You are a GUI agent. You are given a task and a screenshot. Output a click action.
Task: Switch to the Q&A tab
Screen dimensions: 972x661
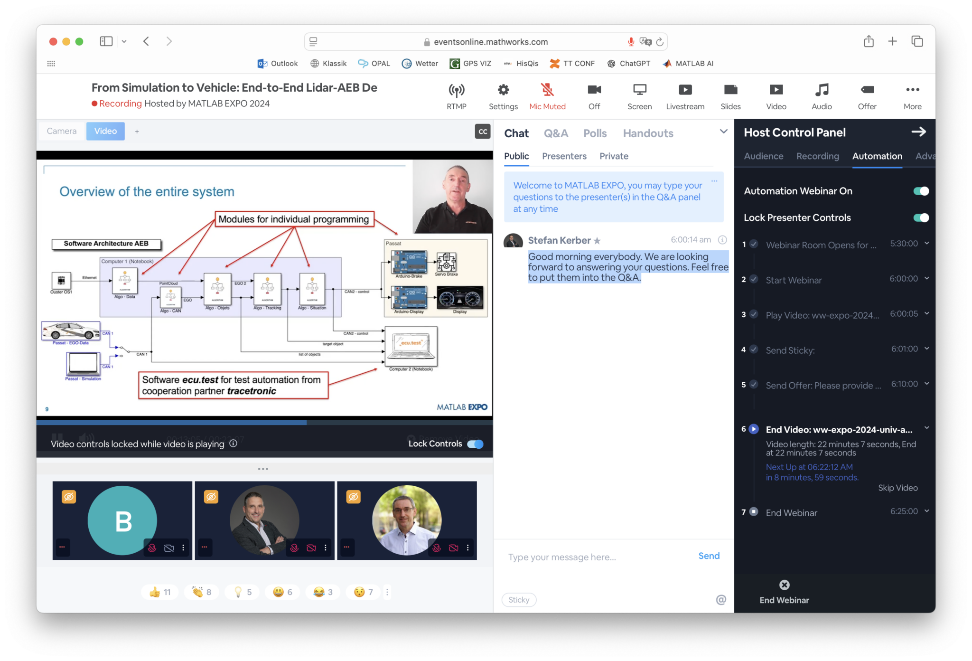click(556, 133)
